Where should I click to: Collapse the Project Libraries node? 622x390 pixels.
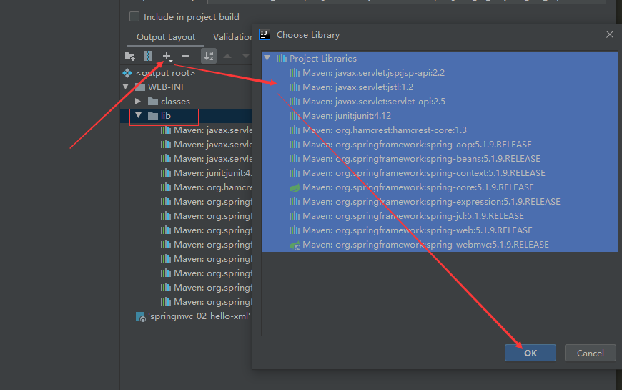pyautogui.click(x=268, y=59)
